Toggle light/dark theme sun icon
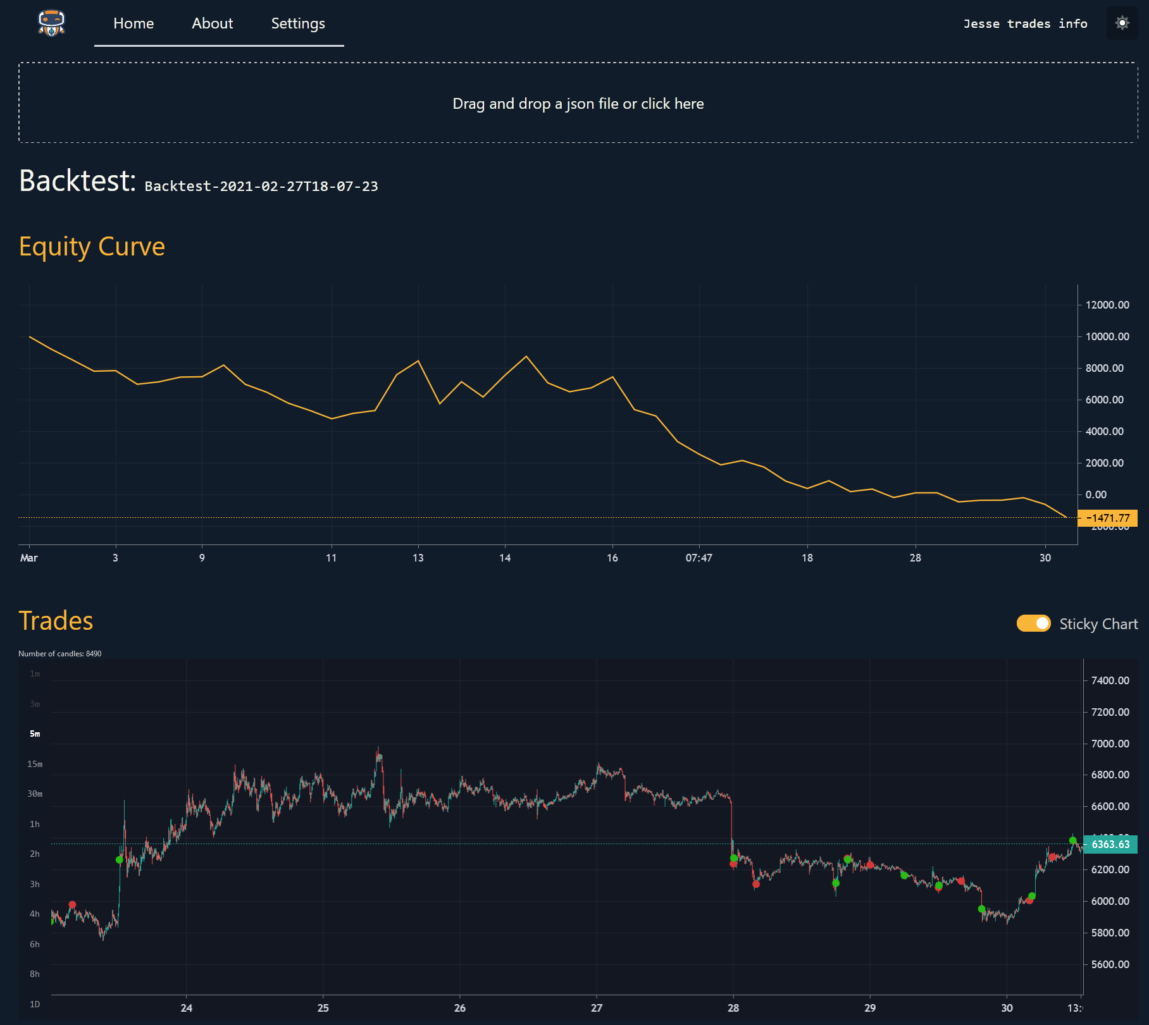 [x=1122, y=23]
